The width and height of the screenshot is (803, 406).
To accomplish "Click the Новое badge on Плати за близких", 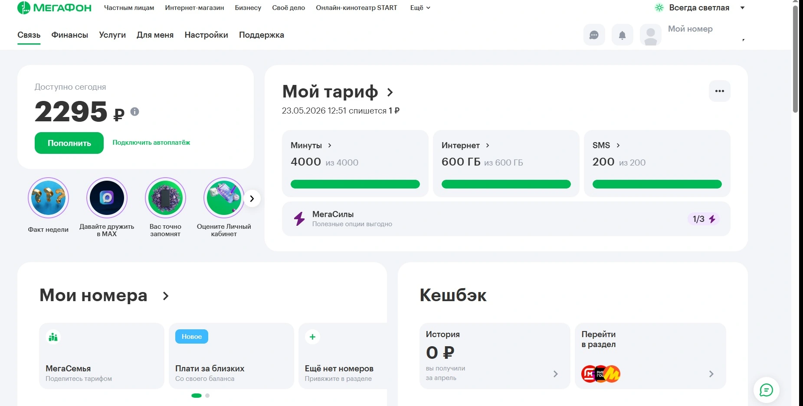I will [x=192, y=337].
